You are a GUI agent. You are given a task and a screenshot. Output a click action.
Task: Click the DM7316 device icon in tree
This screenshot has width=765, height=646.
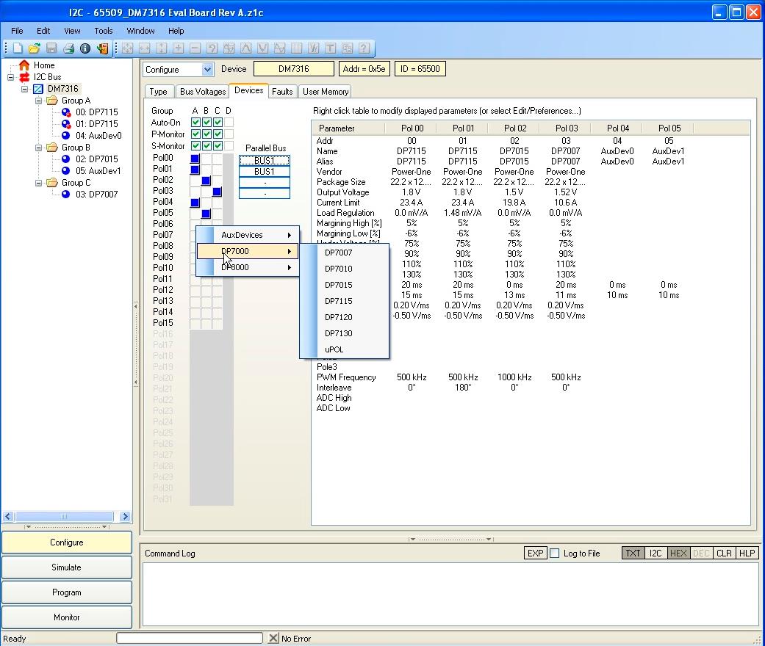pyautogui.click(x=38, y=89)
